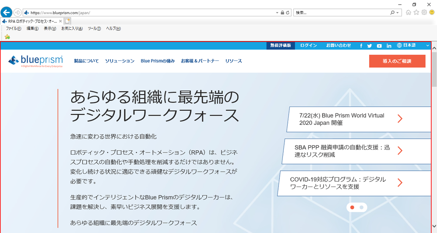
Task: Click 急速に変わる世界における自動化 text
Action: tap(113, 137)
